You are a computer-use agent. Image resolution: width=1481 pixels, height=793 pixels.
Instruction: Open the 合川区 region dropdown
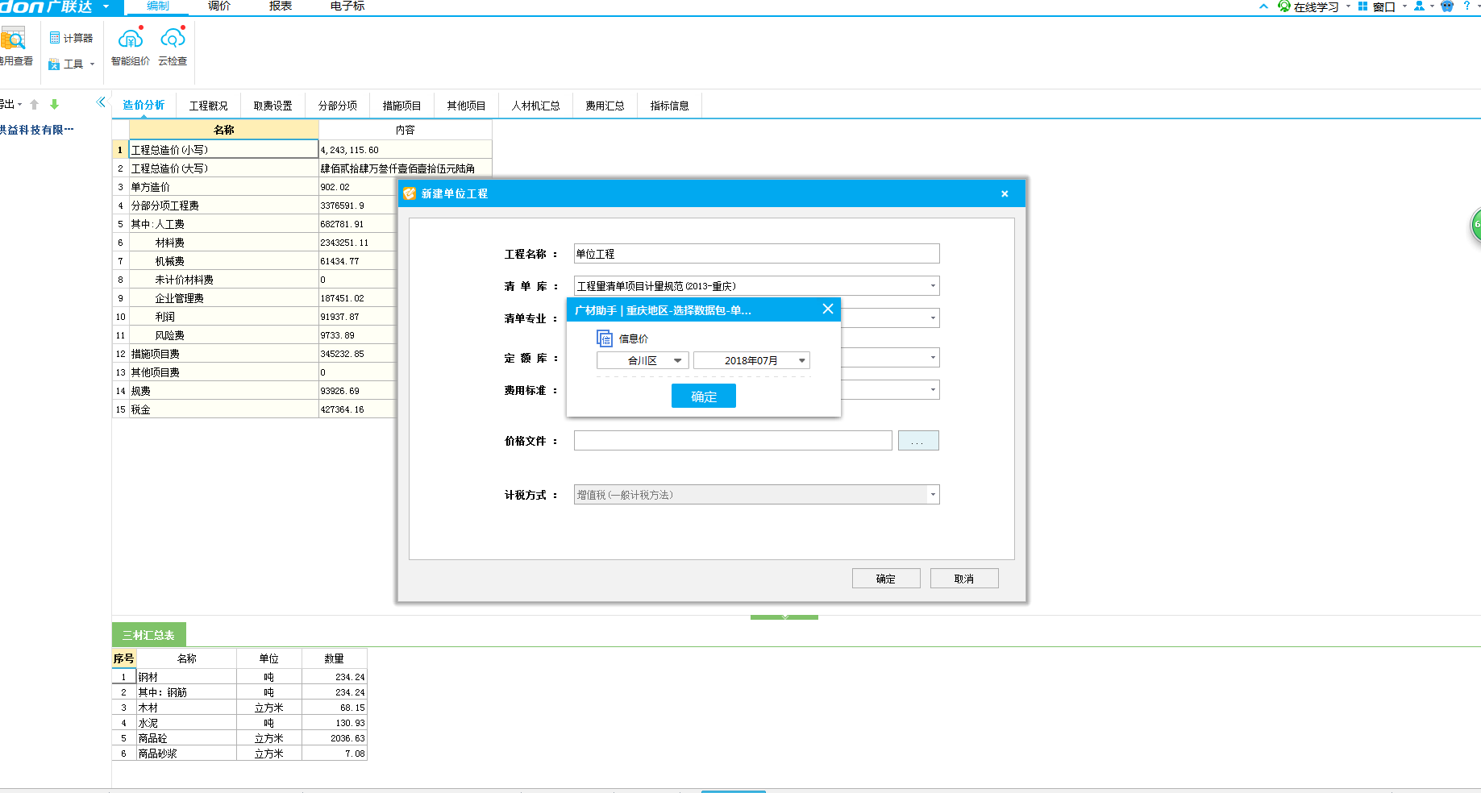tap(643, 361)
